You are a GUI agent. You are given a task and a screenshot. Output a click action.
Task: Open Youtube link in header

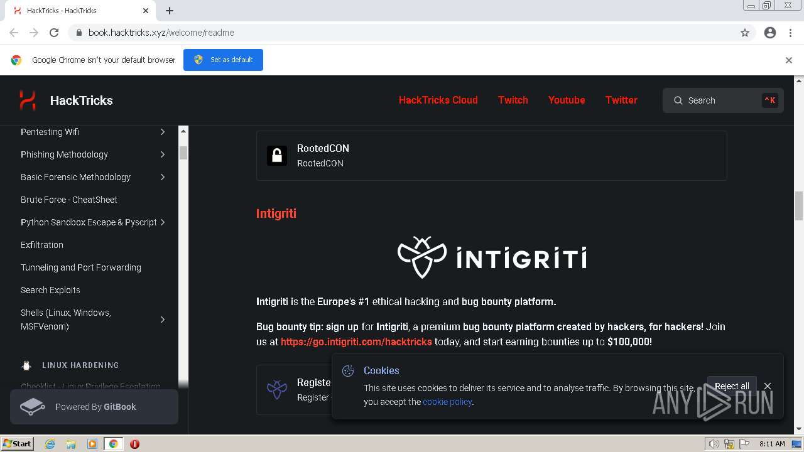click(x=567, y=100)
